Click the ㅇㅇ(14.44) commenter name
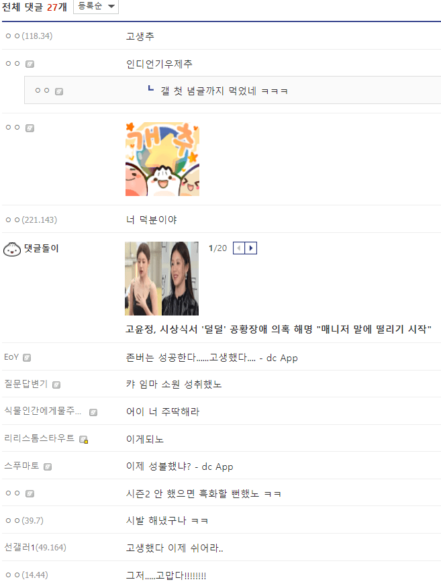This screenshot has height=586, width=441. [x=27, y=575]
